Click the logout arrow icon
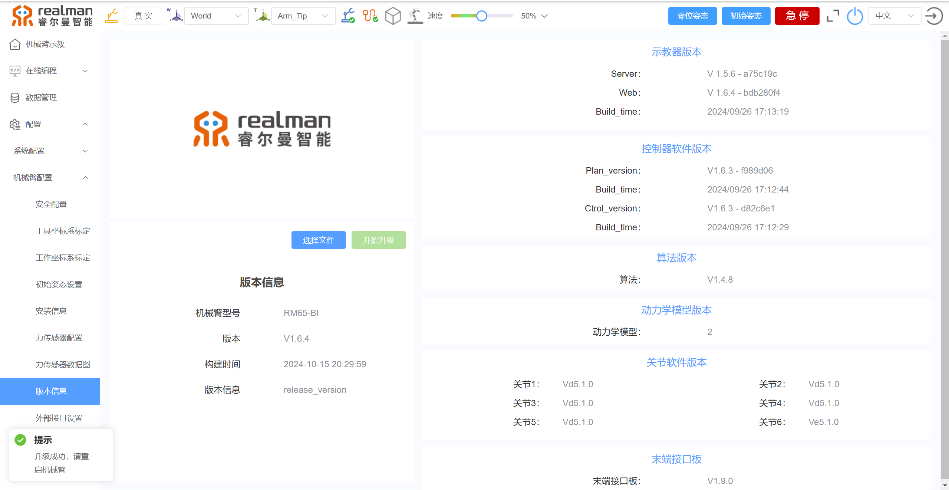This screenshot has height=490, width=949. pyautogui.click(x=934, y=16)
